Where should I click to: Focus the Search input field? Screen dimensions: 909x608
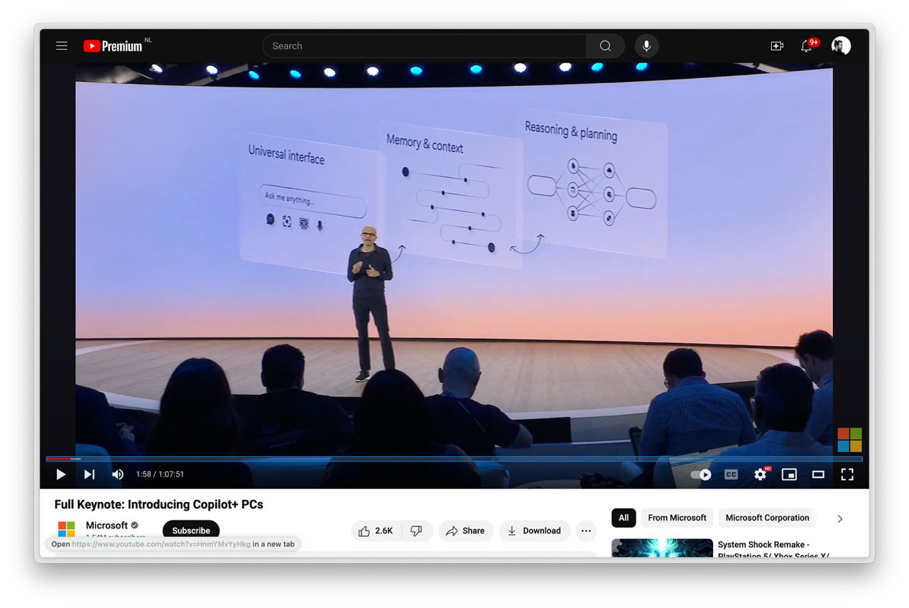424,46
